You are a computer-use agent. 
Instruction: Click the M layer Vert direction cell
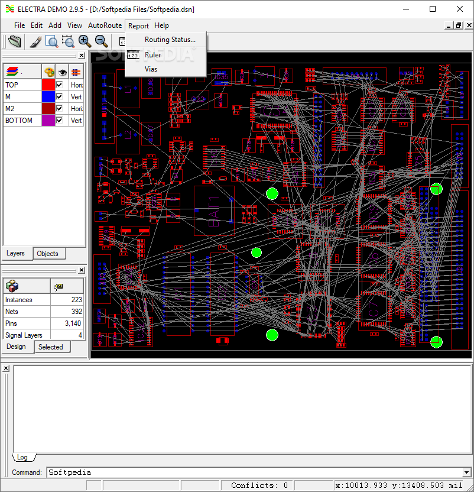tap(76, 96)
